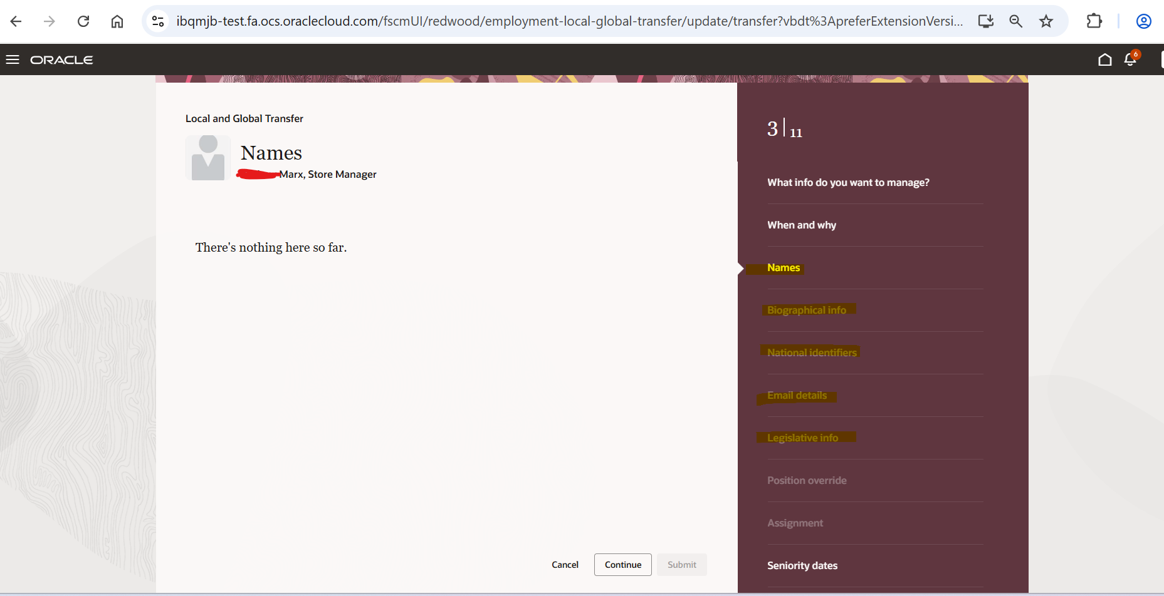Go to the Oracle home page icon
Screen dimensions: 1164x596
pos(1105,59)
